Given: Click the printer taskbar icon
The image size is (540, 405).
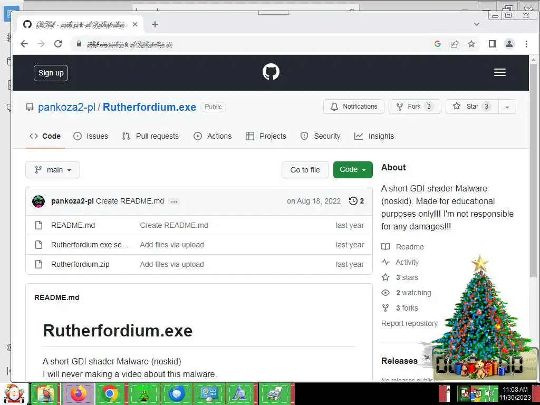Looking at the screenshot, I should 274,394.
